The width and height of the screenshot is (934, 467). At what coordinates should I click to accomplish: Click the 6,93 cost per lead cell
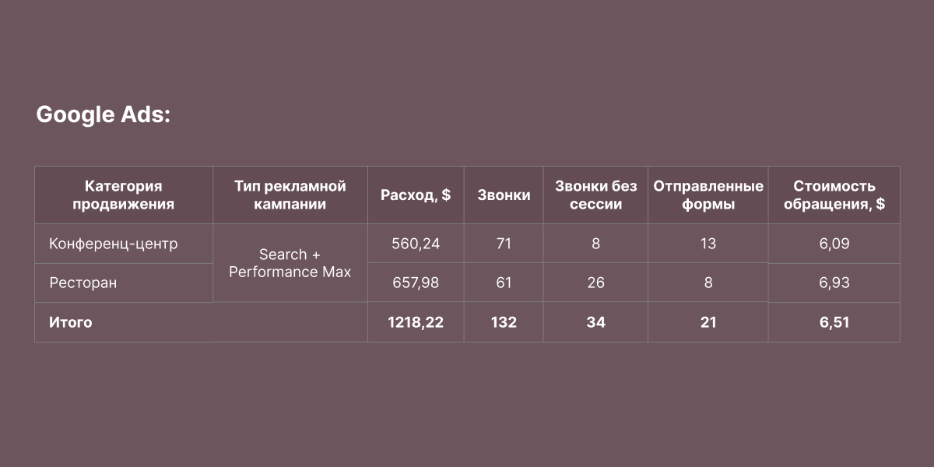click(x=834, y=283)
